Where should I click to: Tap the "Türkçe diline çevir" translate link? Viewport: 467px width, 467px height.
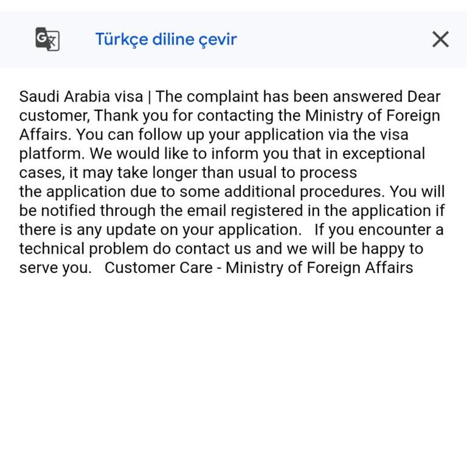[x=165, y=40]
